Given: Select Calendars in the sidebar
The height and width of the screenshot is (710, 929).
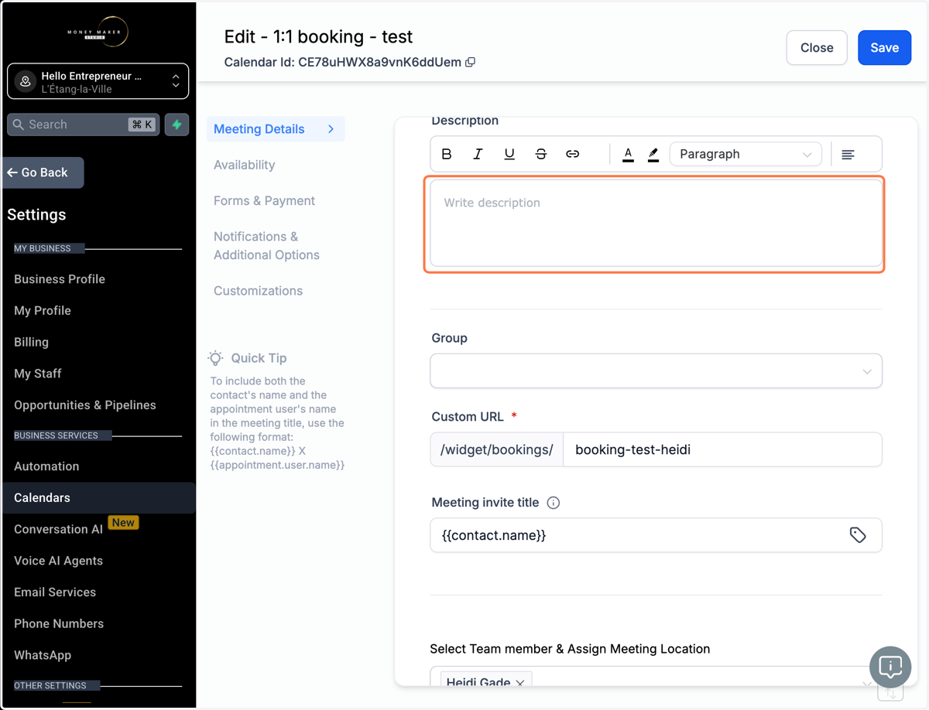Looking at the screenshot, I should pos(98,498).
